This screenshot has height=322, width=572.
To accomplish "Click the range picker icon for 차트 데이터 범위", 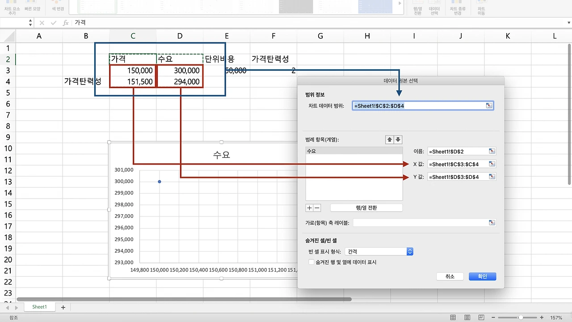I will (489, 106).
